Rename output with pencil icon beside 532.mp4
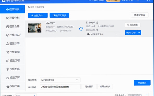The image size is (154, 96). (97, 23)
